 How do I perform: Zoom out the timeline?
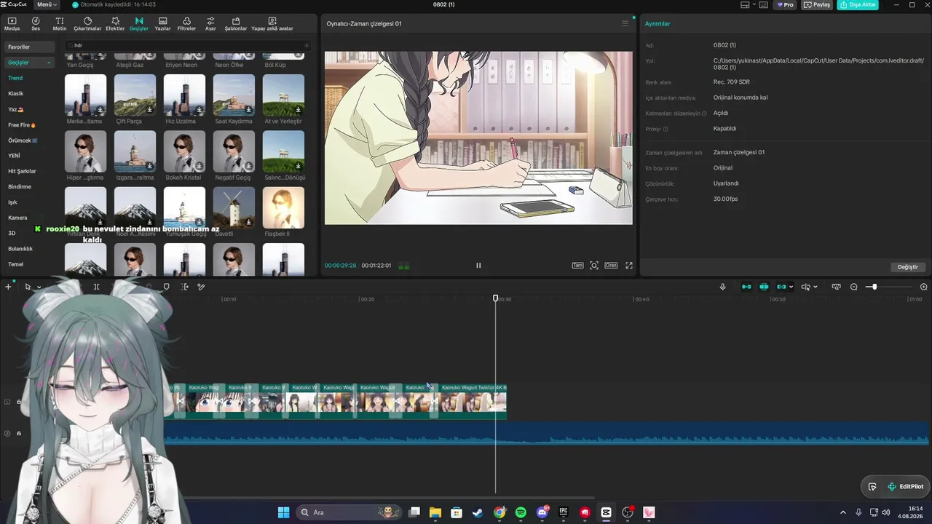click(x=854, y=287)
